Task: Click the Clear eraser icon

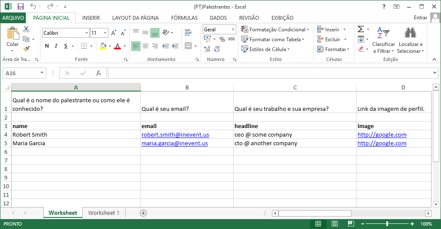Action: (361, 49)
